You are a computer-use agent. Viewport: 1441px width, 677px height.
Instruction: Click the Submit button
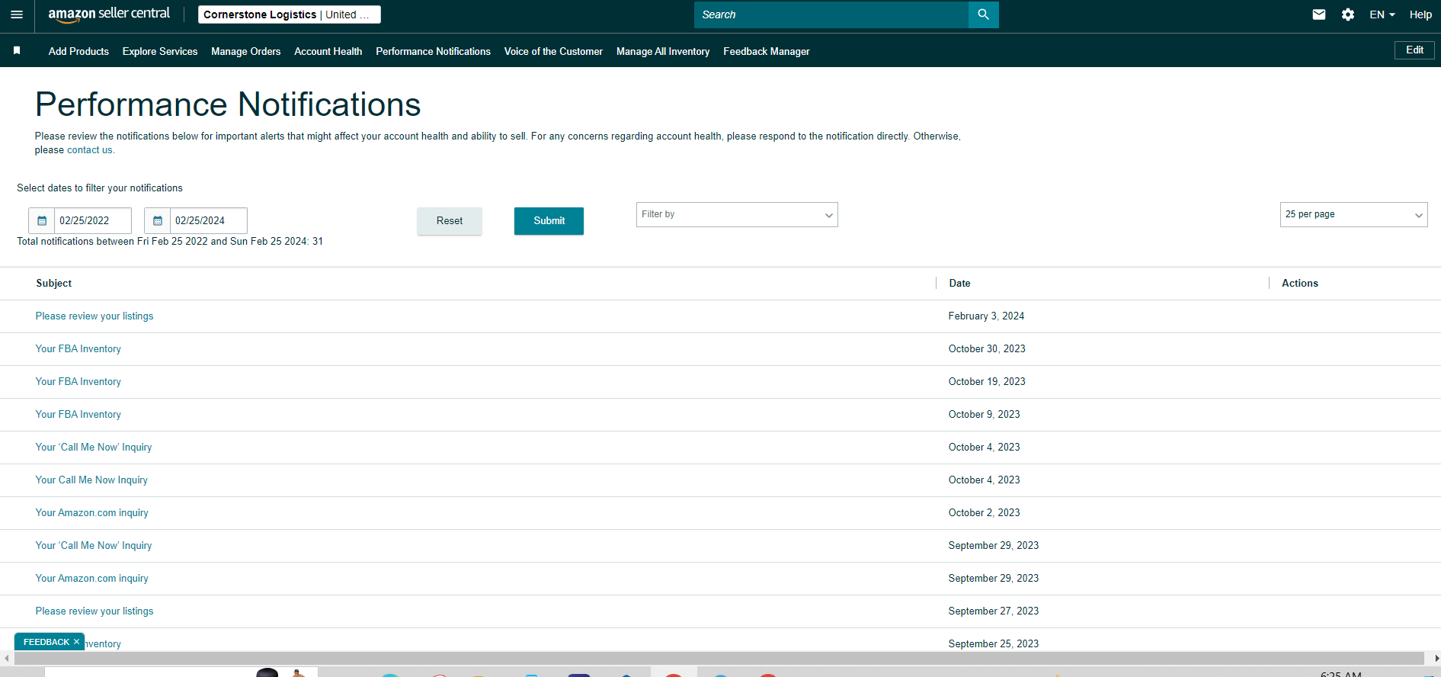coord(549,221)
